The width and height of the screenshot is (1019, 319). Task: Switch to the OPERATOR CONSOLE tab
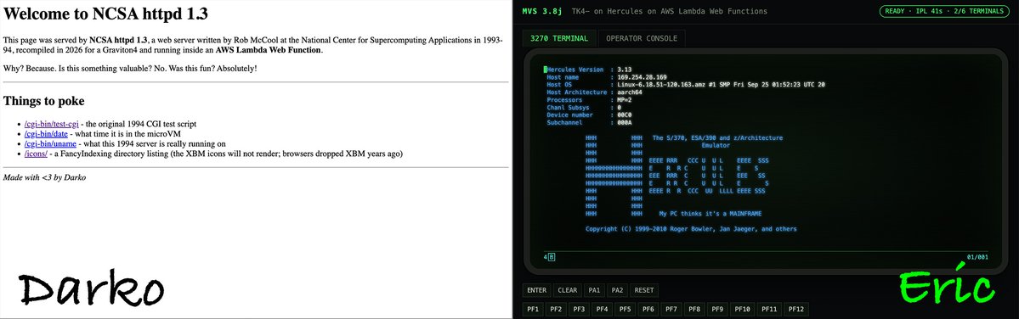pyautogui.click(x=642, y=38)
